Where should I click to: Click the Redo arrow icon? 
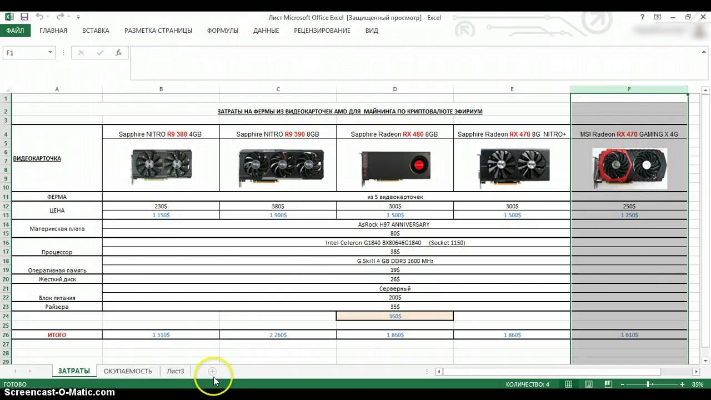point(60,17)
